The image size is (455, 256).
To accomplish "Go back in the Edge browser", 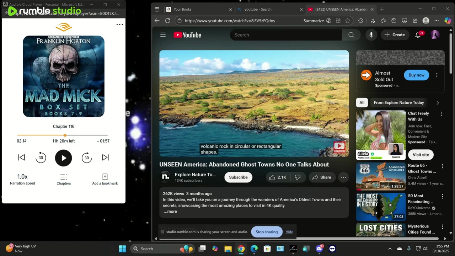I will coord(157,21).
